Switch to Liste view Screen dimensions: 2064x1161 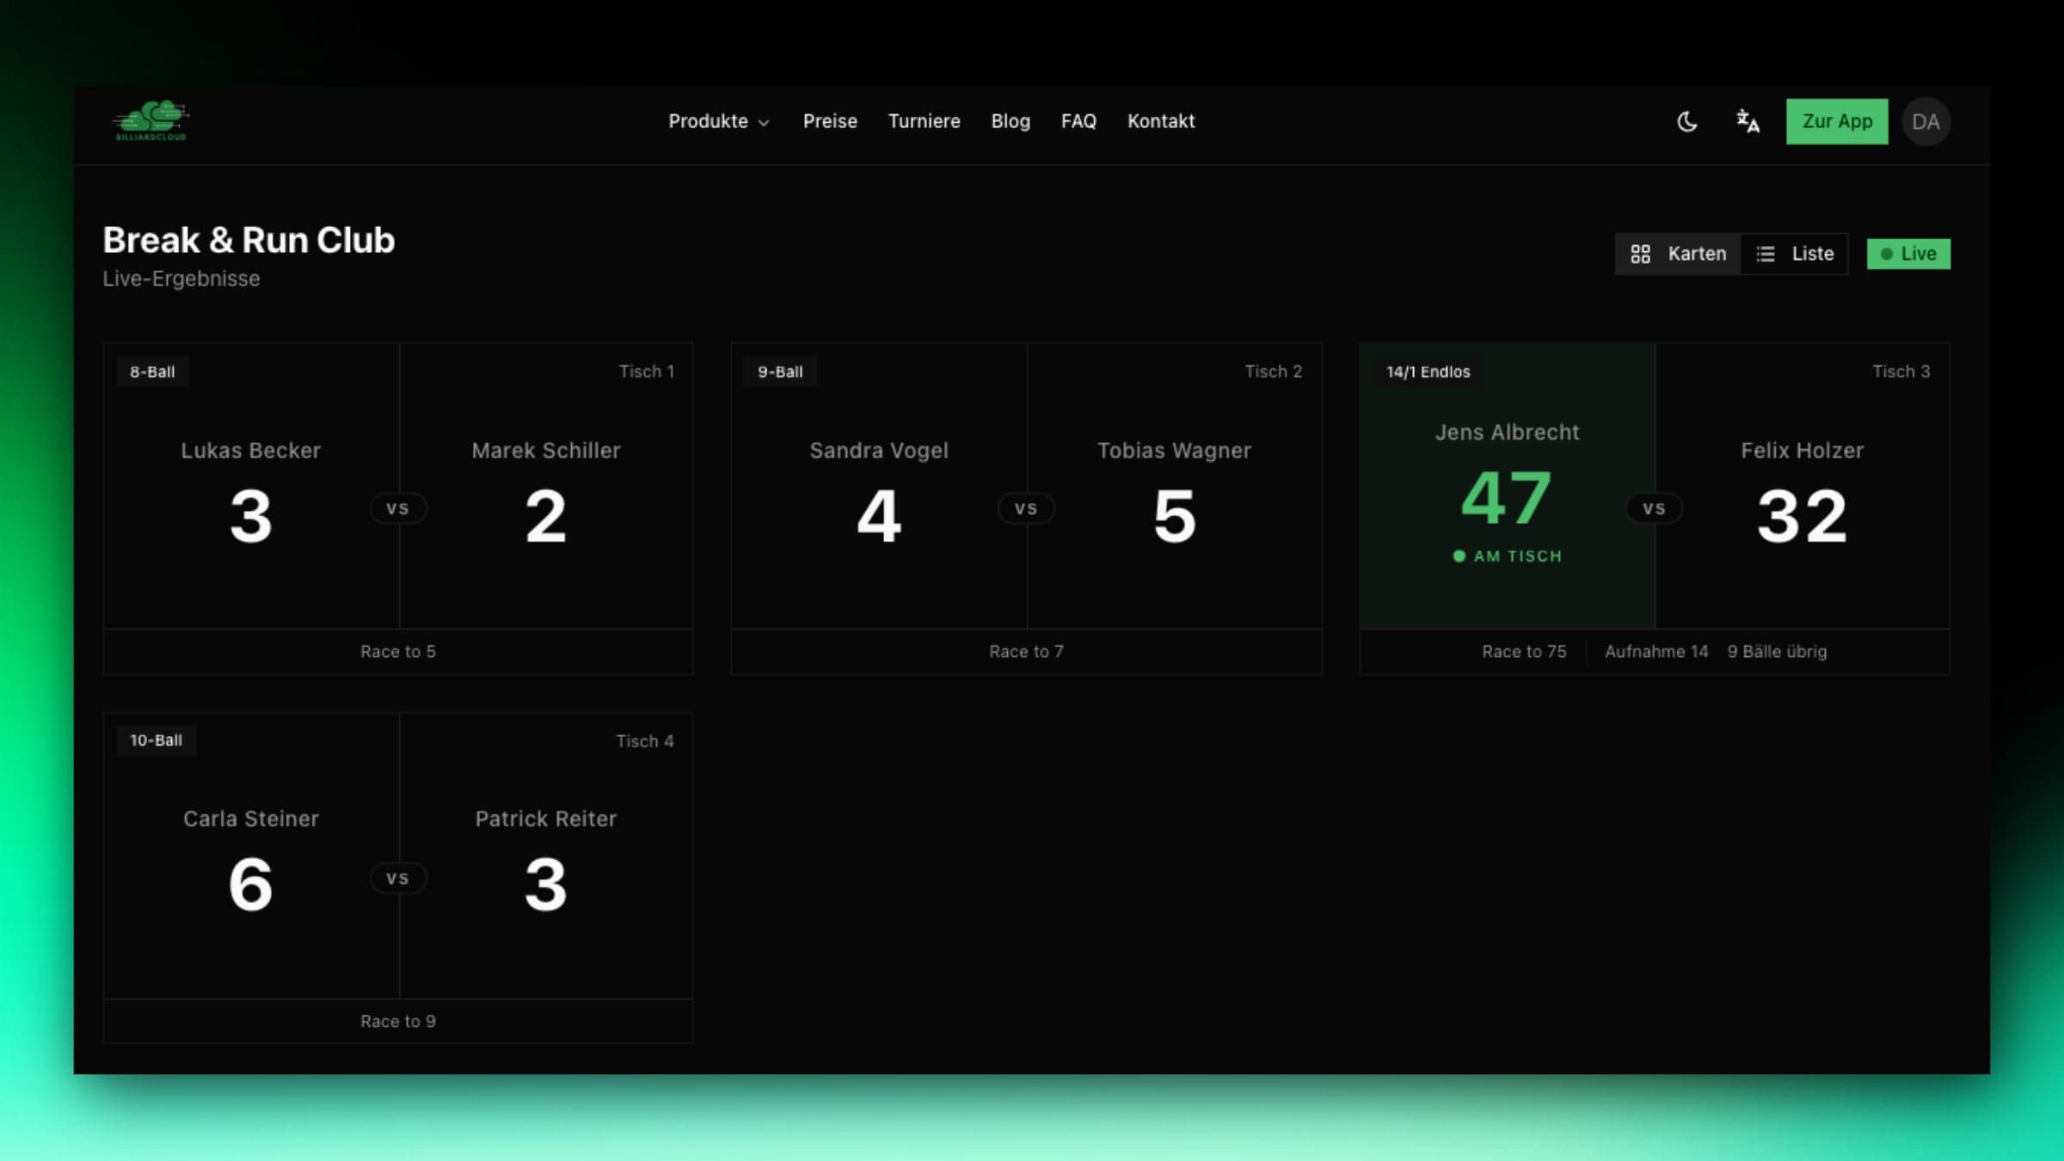point(1795,254)
